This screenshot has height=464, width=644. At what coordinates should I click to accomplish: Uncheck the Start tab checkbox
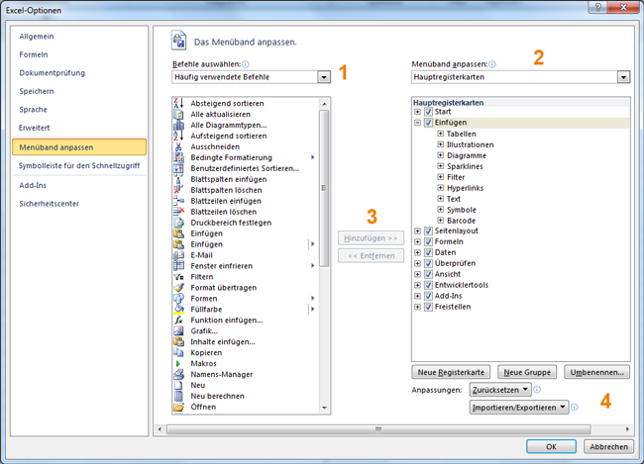click(428, 112)
